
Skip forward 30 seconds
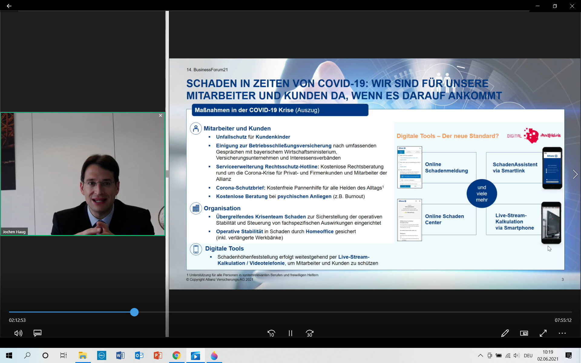click(x=310, y=333)
